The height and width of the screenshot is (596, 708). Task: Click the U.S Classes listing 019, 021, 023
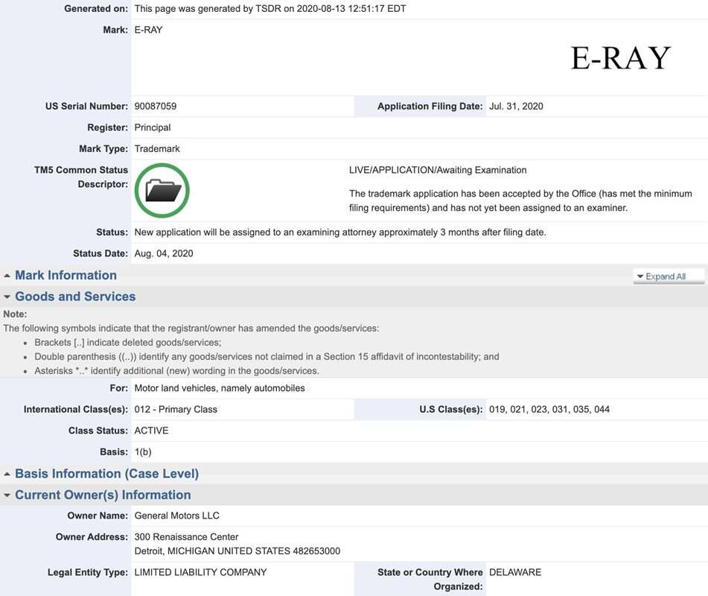pyautogui.click(x=551, y=409)
